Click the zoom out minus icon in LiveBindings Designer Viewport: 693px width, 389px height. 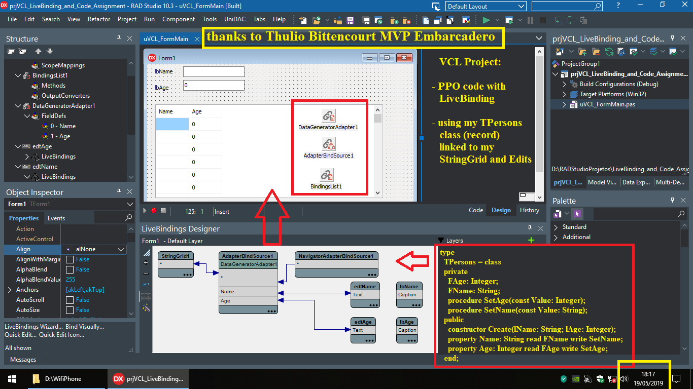point(147,274)
